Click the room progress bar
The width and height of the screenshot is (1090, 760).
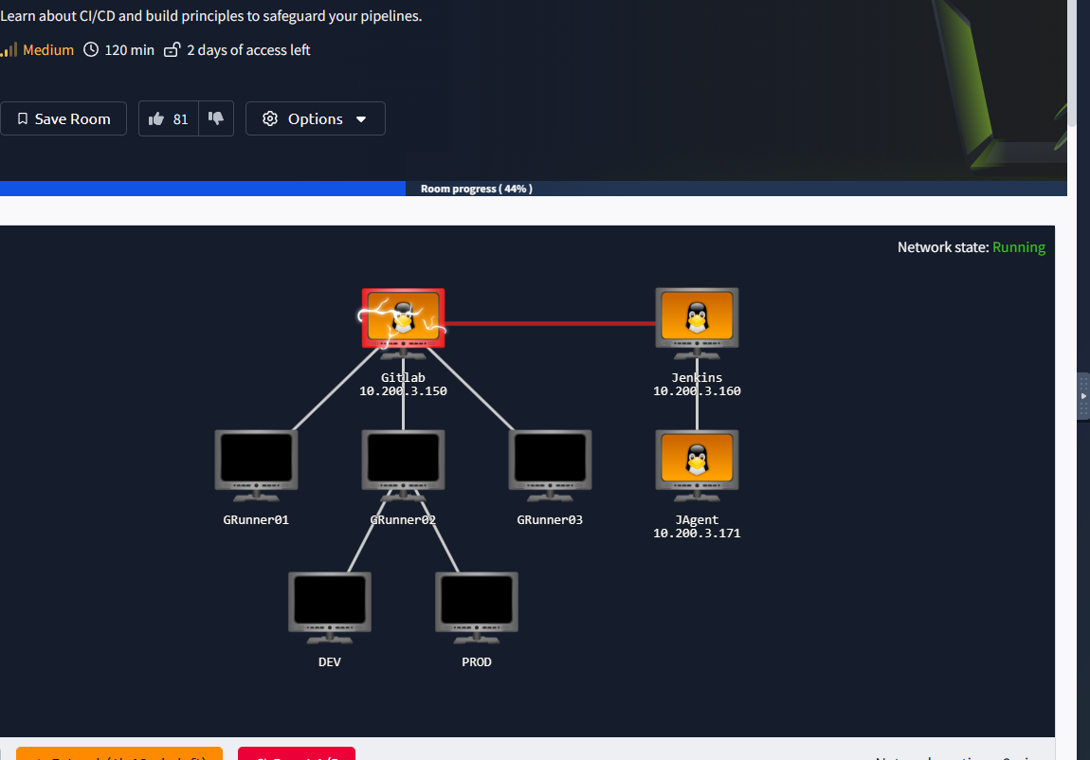pyautogui.click(x=534, y=189)
